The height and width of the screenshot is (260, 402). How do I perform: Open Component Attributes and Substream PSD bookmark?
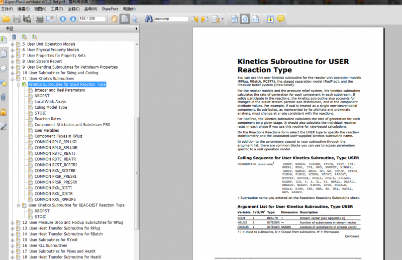pos(72,125)
